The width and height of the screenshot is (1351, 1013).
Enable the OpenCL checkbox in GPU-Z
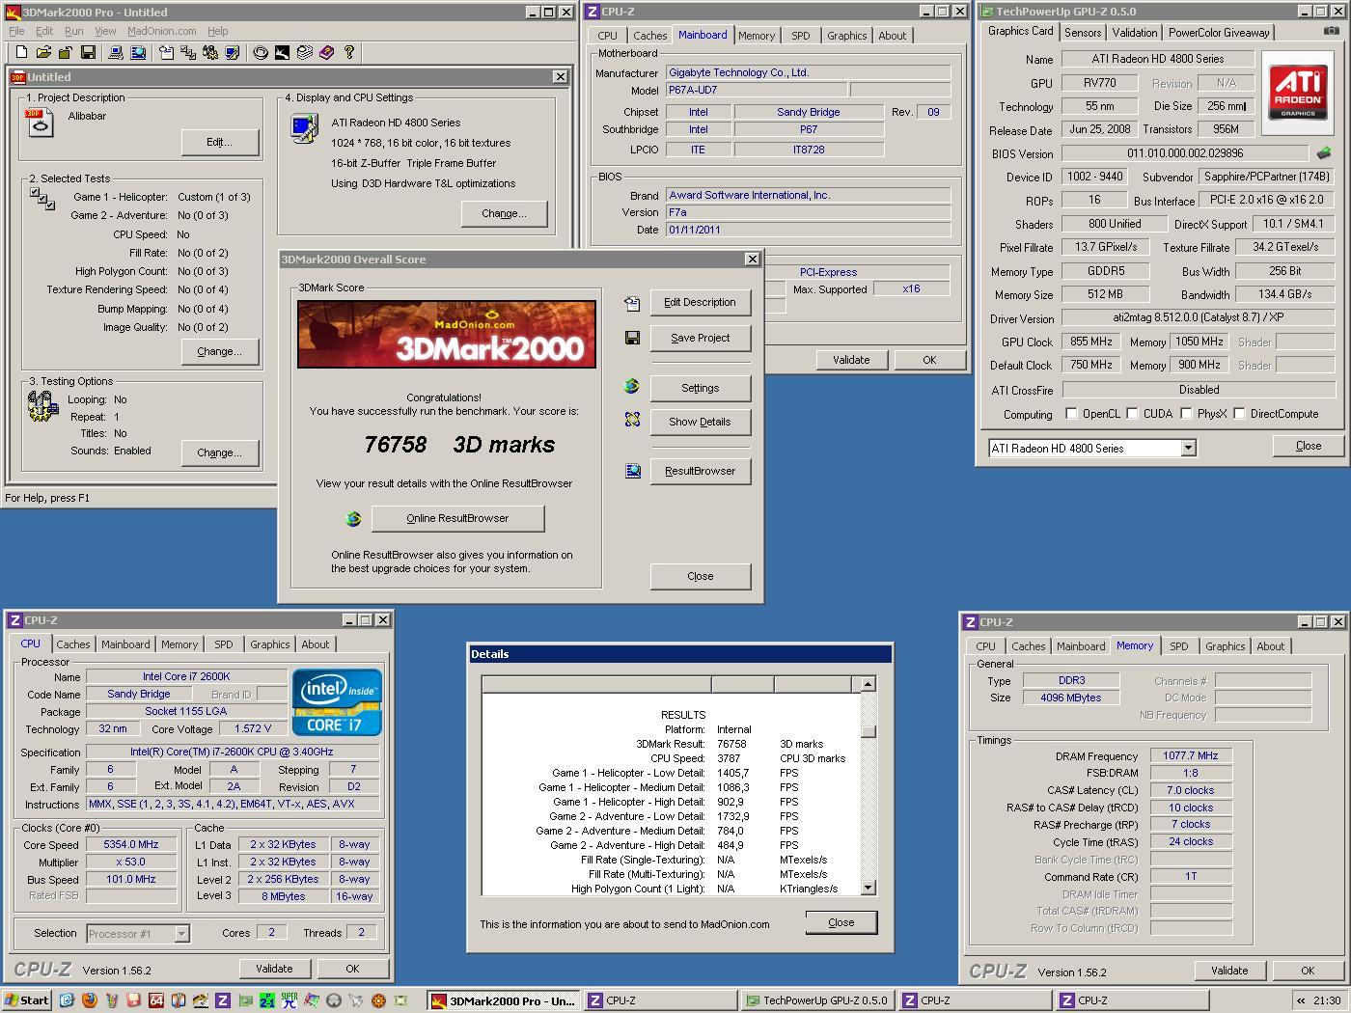[x=1071, y=414]
